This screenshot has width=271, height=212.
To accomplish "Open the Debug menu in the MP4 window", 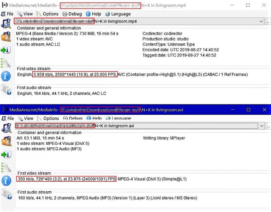I will click(72, 14).
